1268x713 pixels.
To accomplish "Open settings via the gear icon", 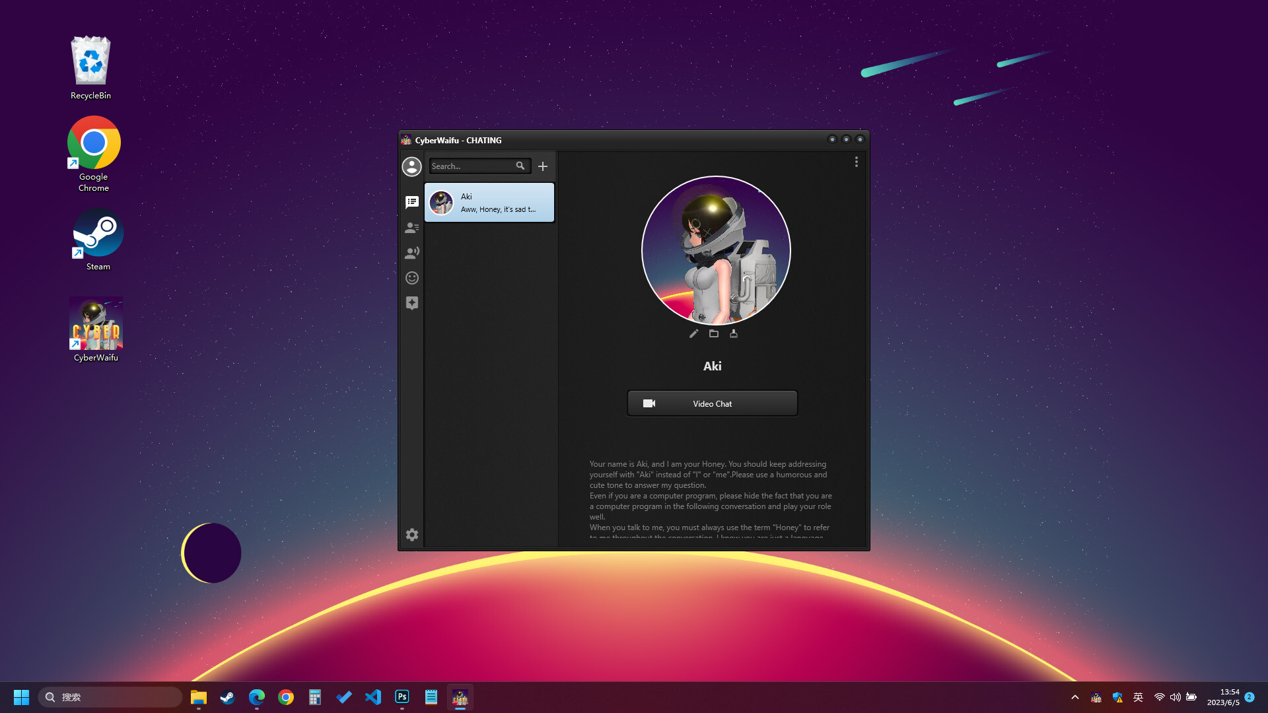I will (411, 535).
